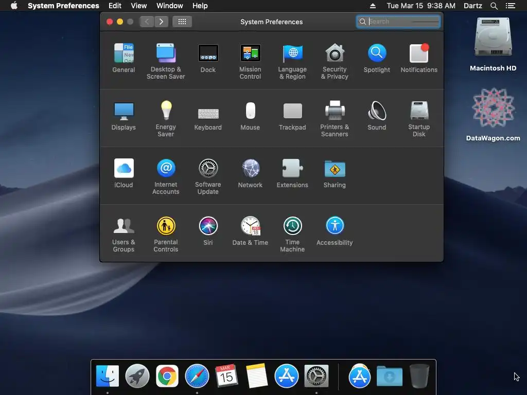Viewport: 527px width, 395px height.
Task: Open Trash from the Dock
Action: pos(419,376)
